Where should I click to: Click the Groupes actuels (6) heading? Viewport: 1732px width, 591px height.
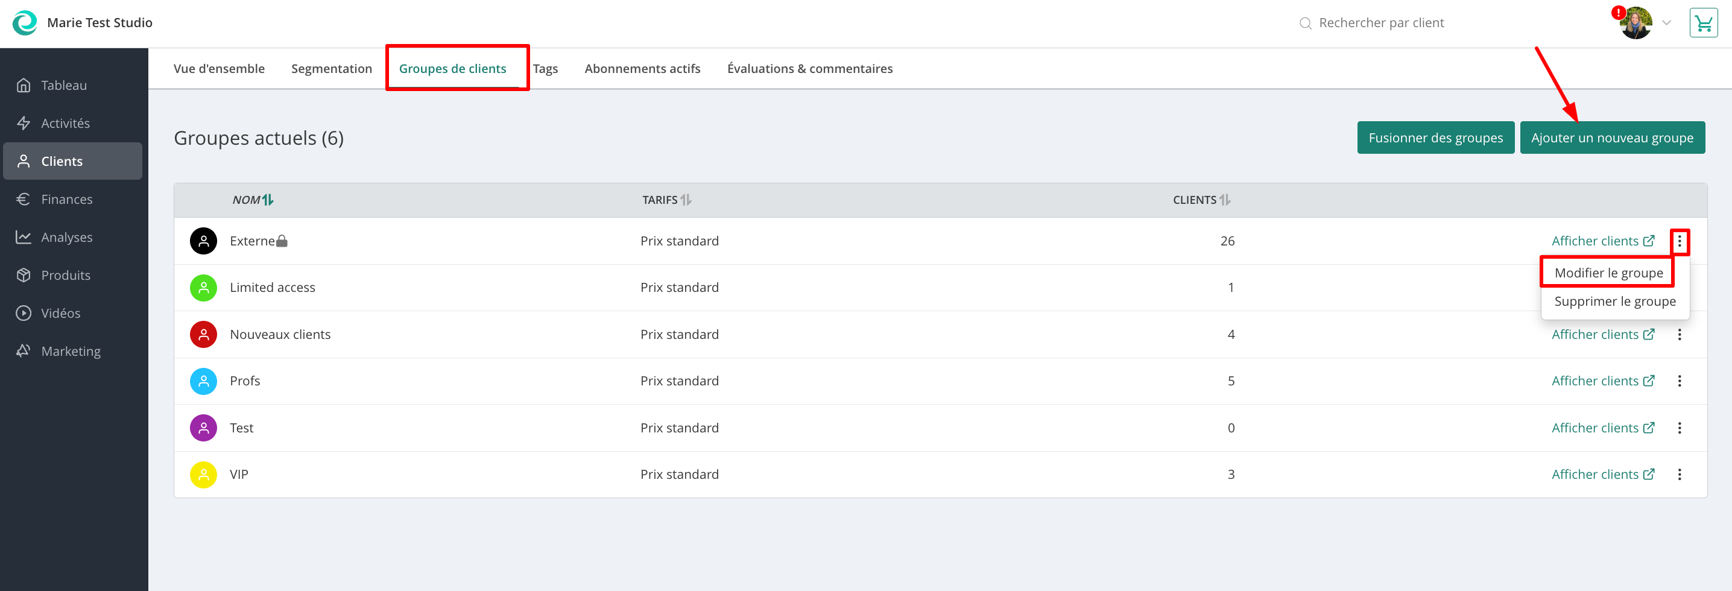pos(258,138)
